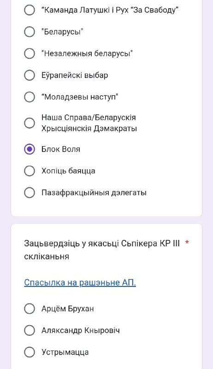Click the Еўрапейскі выбар label text
Viewport: 213px width, 369px height.
(x=75, y=75)
